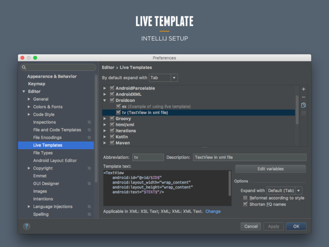
Task: Expand the Groovy group arrow
Action: [105, 119]
